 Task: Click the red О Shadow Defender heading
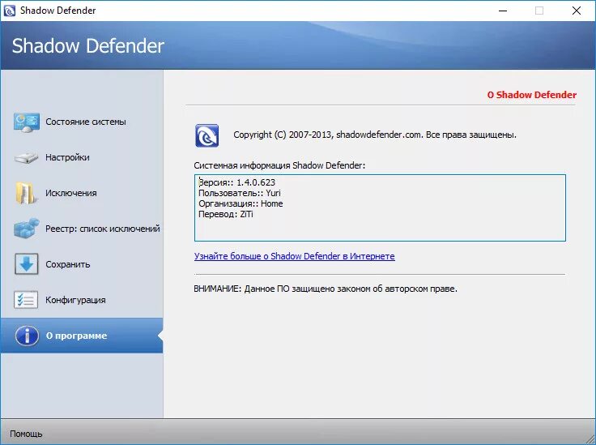point(532,95)
